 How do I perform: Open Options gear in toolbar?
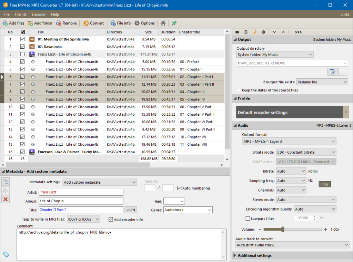(x=137, y=23)
